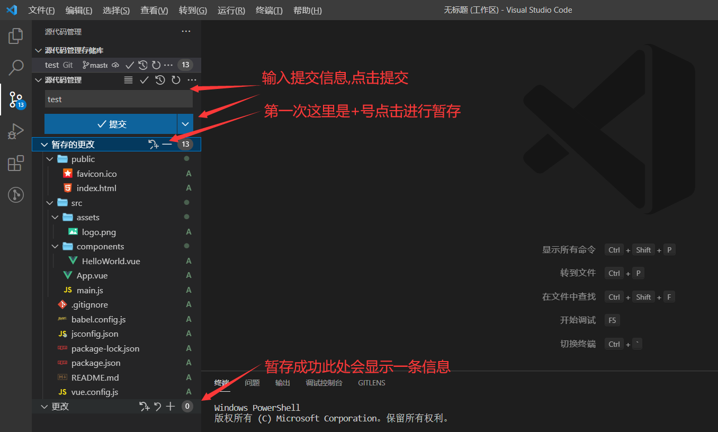Image resolution: width=718 pixels, height=432 pixels.
Task: Open ellipsis menu in 源代码管理 section header
Action: tap(192, 80)
